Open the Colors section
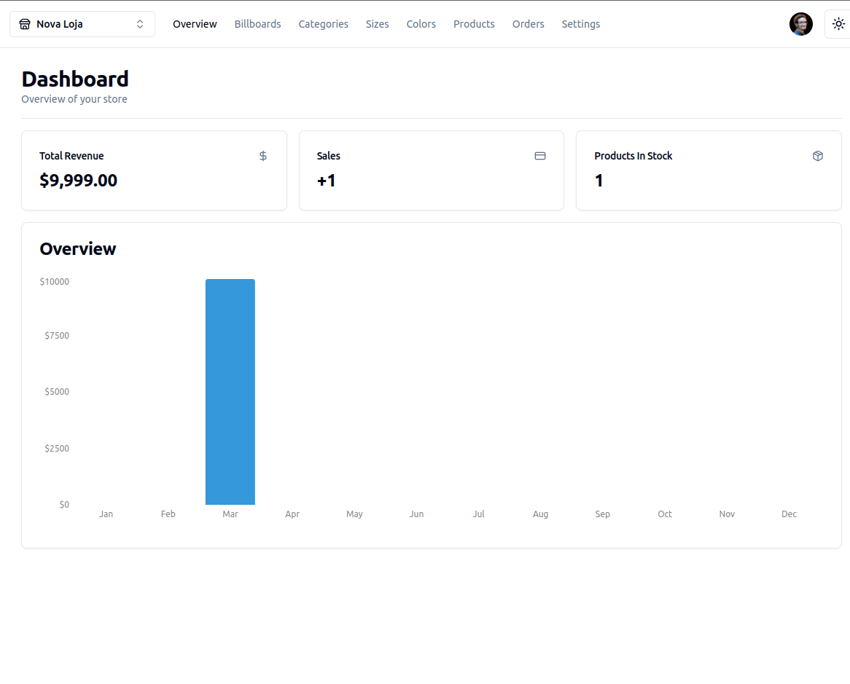 [x=421, y=24]
